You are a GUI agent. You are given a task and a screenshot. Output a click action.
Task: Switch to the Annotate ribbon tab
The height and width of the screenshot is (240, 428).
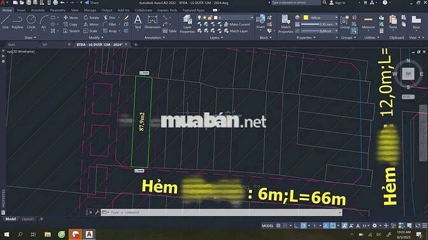(38, 10)
